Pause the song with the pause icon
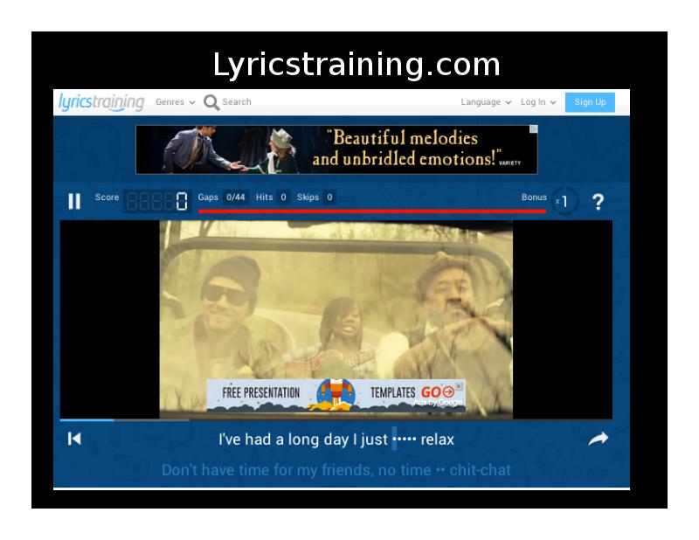 pyautogui.click(x=74, y=202)
